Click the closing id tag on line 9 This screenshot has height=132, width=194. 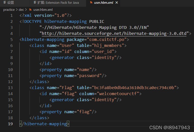tap(46, 63)
